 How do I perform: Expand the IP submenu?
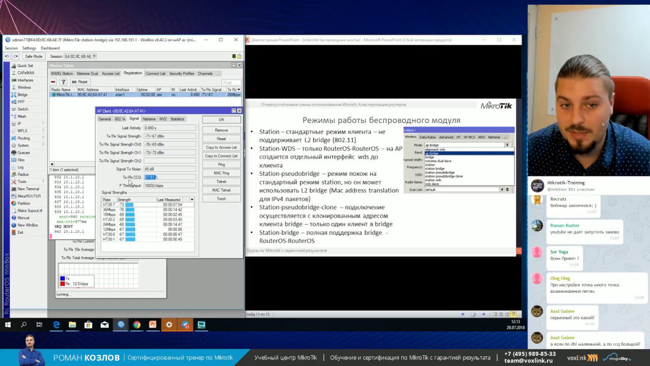pyautogui.click(x=43, y=124)
